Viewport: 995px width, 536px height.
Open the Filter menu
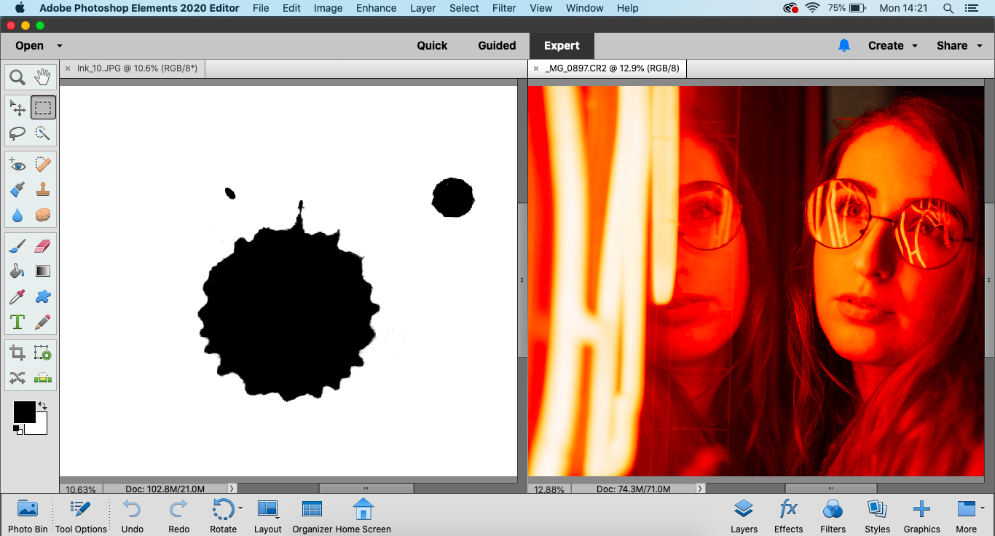point(504,8)
